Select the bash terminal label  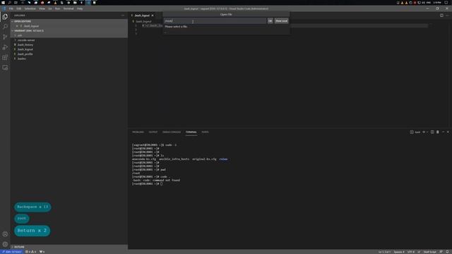click(415, 132)
